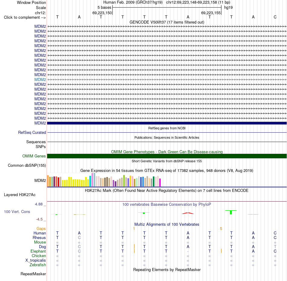Click the 'Click to complement -->' label
The height and width of the screenshot is (281, 287).
[25, 18]
